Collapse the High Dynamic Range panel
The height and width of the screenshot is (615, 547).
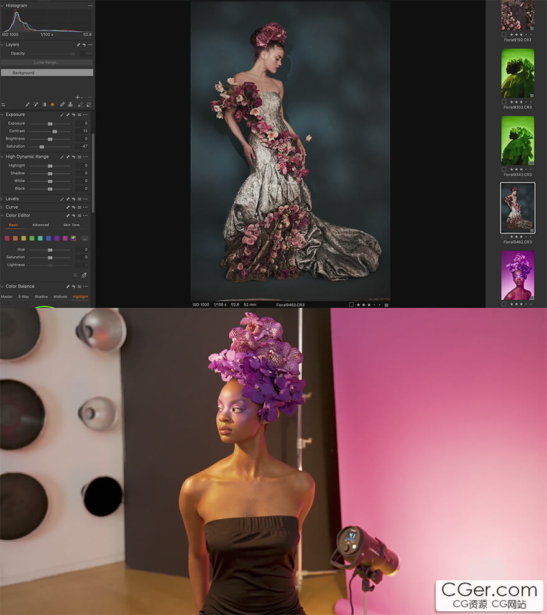coord(2,157)
